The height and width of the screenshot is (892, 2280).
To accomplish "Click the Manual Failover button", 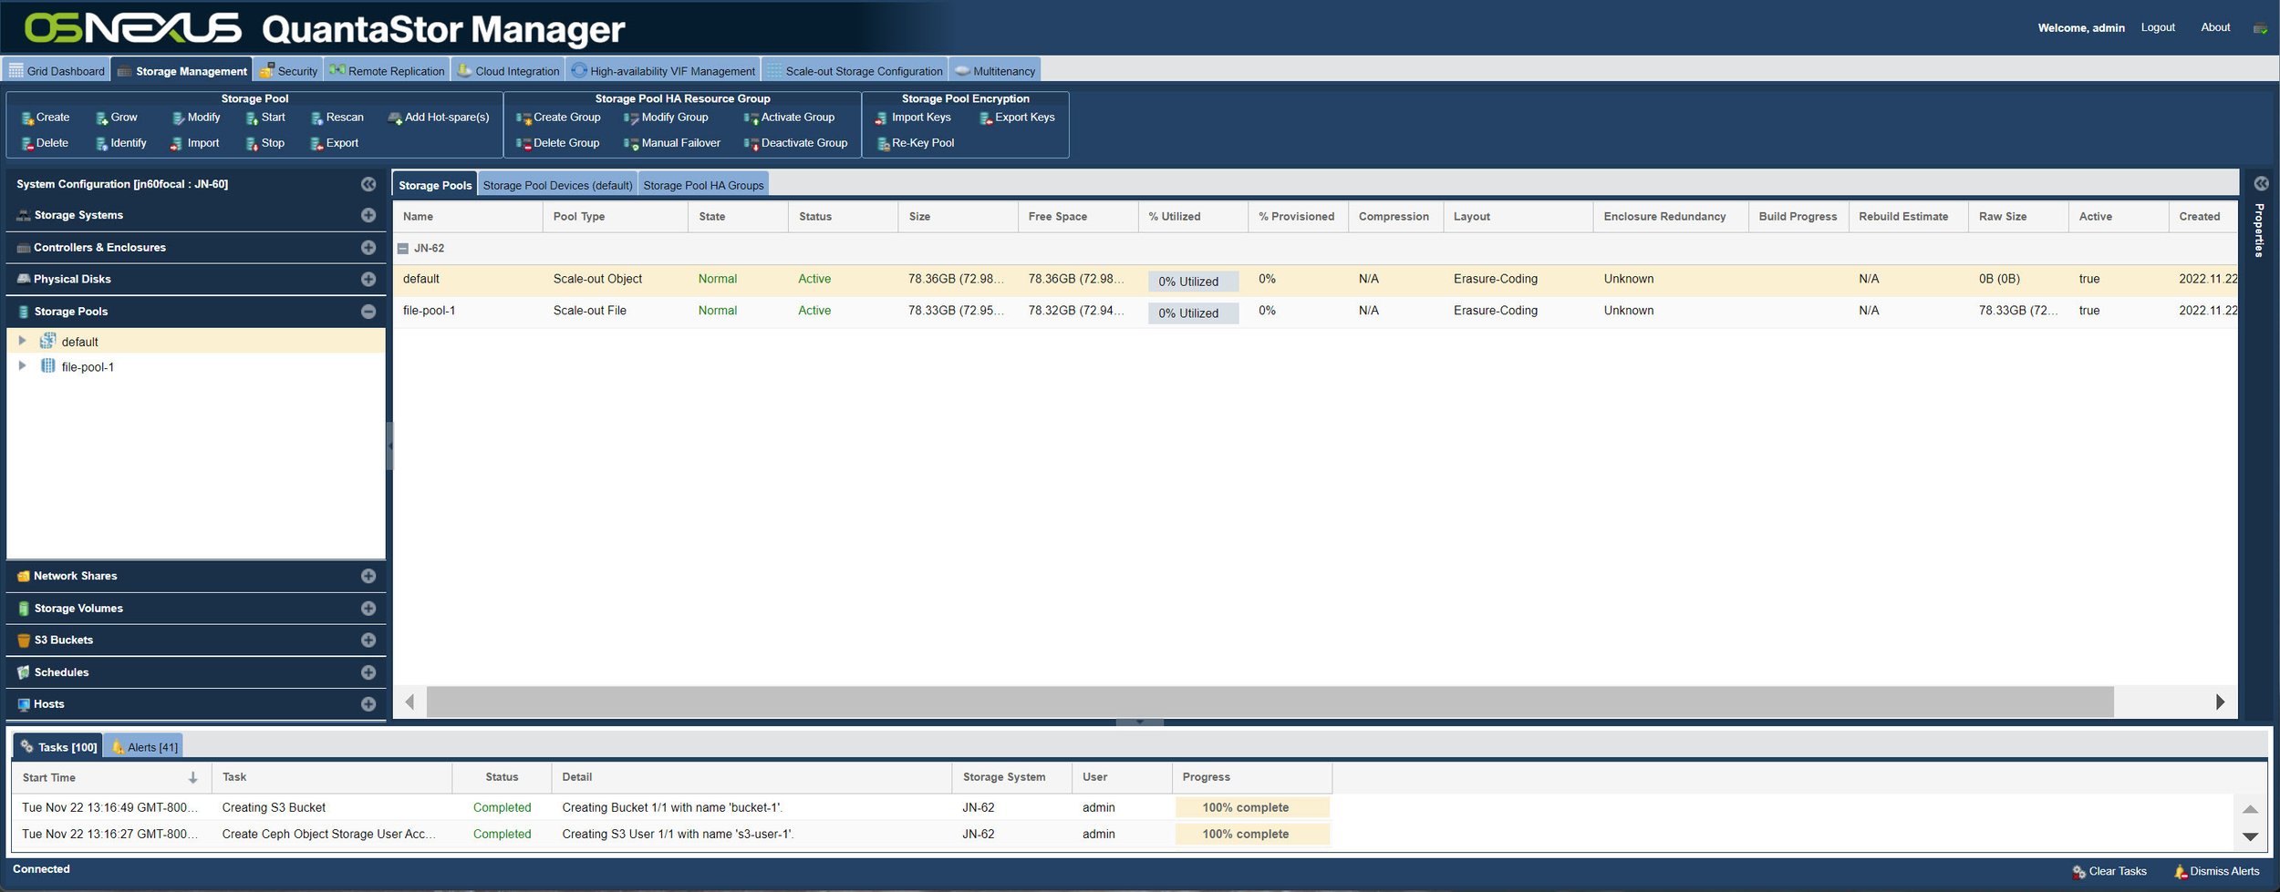I will [672, 143].
